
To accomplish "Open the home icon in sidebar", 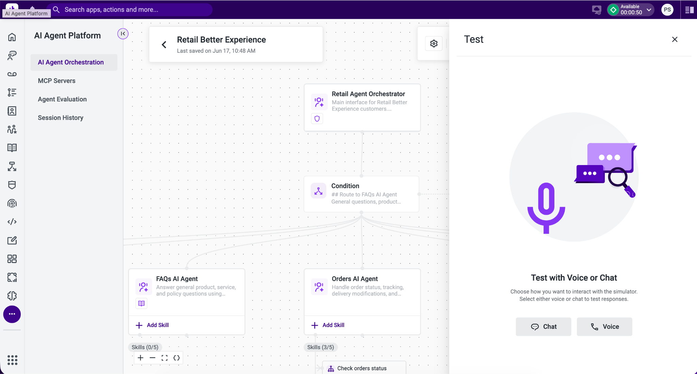I will (x=12, y=37).
